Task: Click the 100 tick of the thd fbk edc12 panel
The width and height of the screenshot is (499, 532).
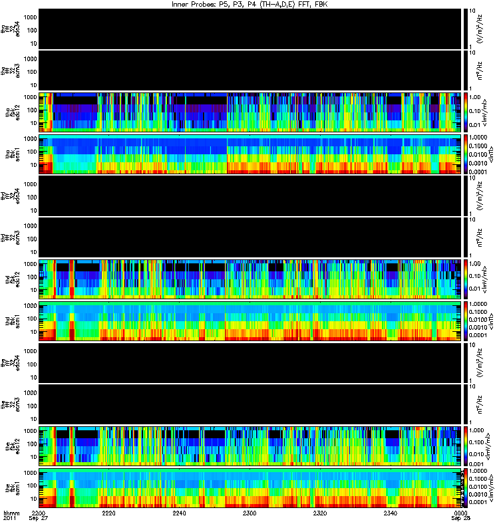Action: [32, 277]
